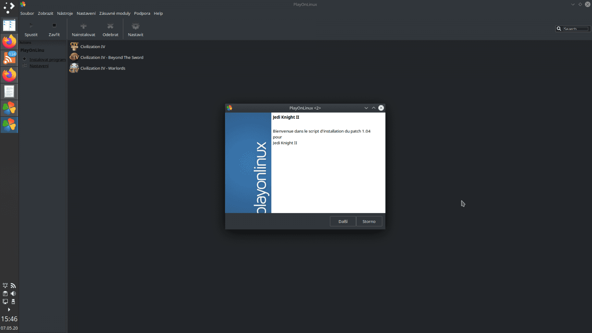This screenshot has height=333, width=592.
Task: Open the RSS feed reader with 134 badge
Action: (9, 58)
